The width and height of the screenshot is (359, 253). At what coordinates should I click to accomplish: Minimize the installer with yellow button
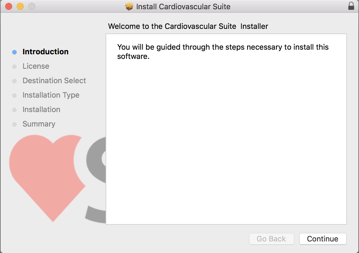tap(20, 6)
